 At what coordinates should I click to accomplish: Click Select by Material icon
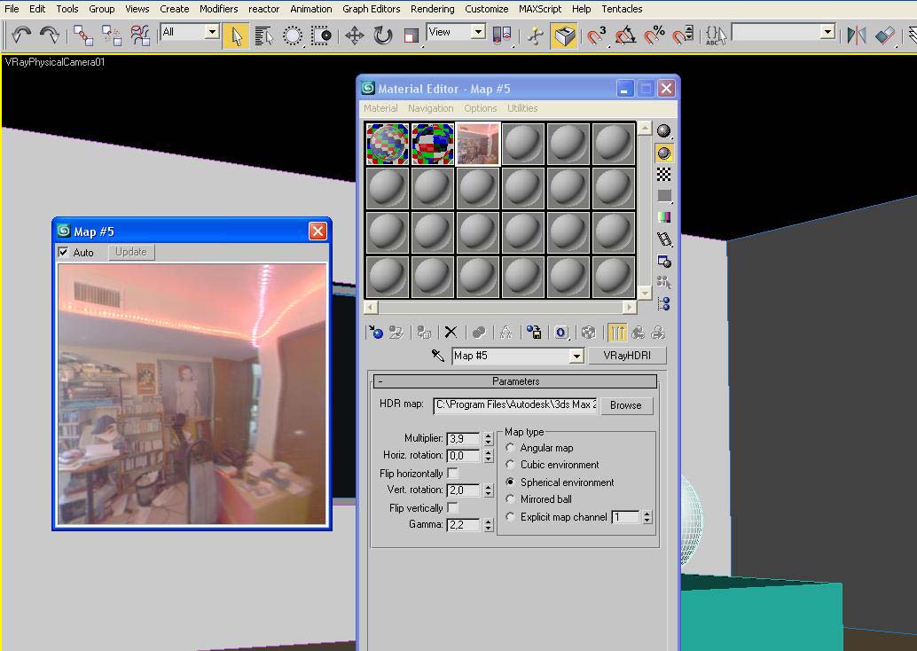click(x=663, y=283)
